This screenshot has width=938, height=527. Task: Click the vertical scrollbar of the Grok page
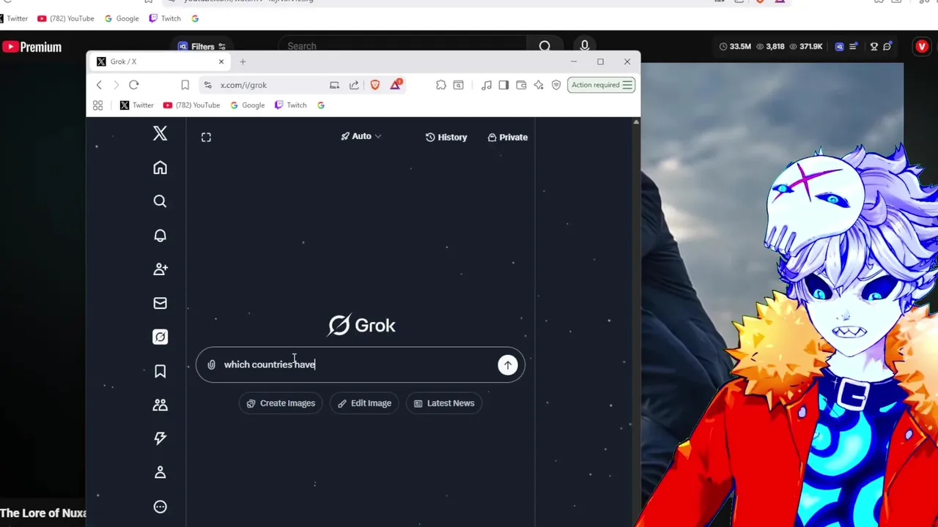click(636, 321)
